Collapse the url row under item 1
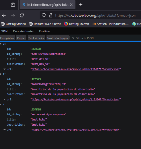The image size is (141, 149). [4, 99]
